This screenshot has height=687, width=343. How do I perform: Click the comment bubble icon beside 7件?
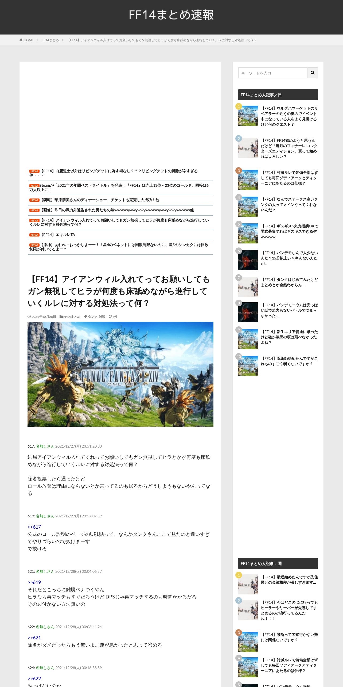(x=110, y=316)
